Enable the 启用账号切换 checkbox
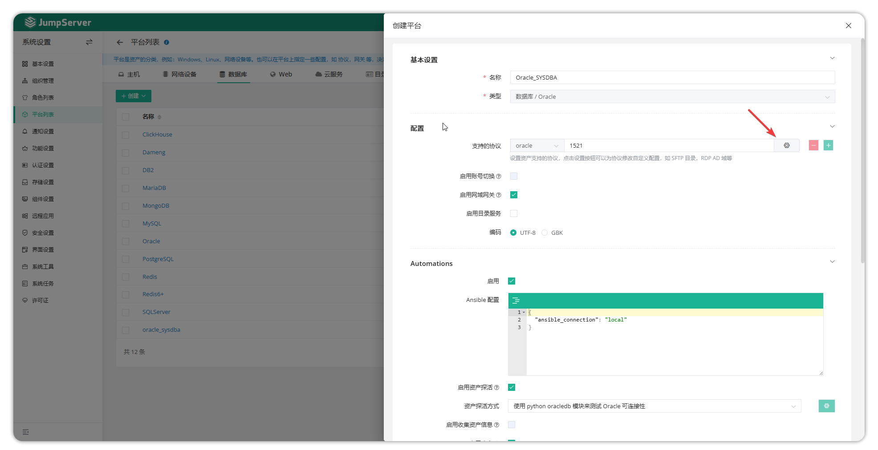 (x=514, y=176)
